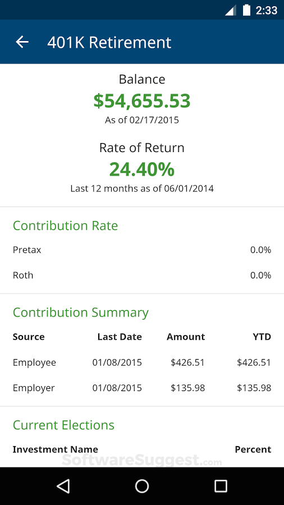This screenshot has height=505, width=284.
Task: Select the Employee contribution row
Action: coord(142,362)
